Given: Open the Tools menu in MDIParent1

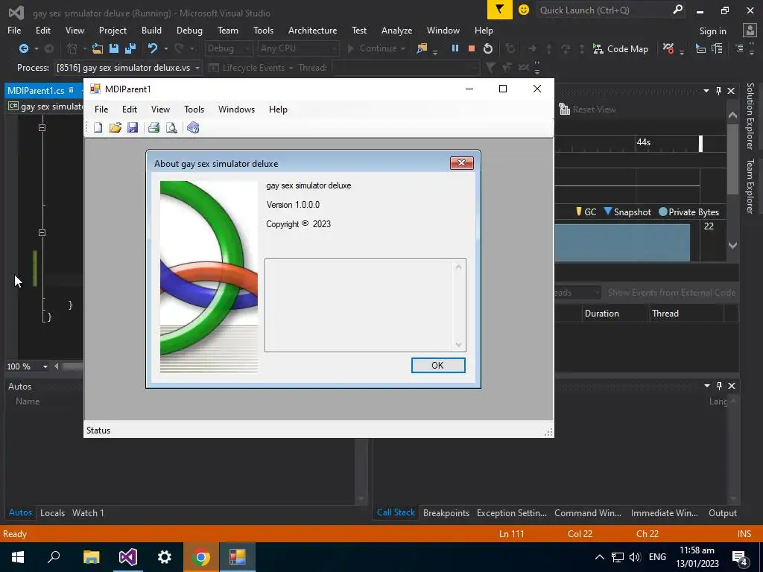Looking at the screenshot, I should click(194, 109).
